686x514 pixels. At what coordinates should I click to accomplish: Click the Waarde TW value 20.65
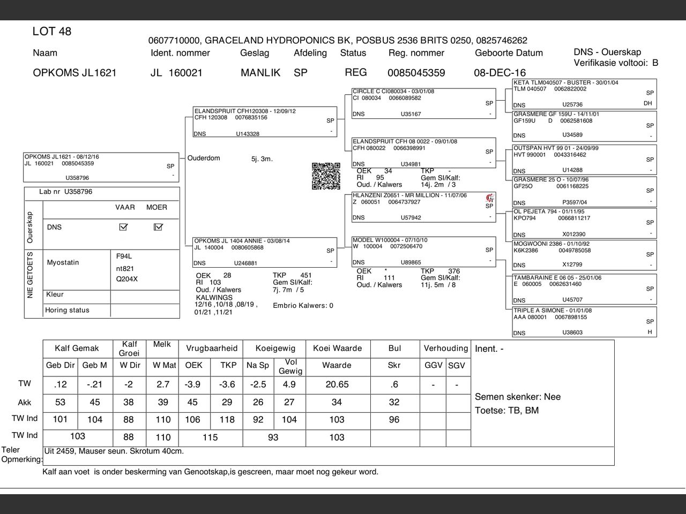[337, 384]
